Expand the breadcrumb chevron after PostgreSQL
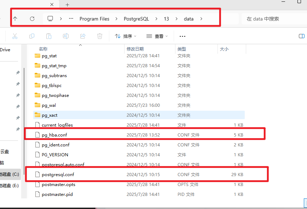 click(156, 19)
